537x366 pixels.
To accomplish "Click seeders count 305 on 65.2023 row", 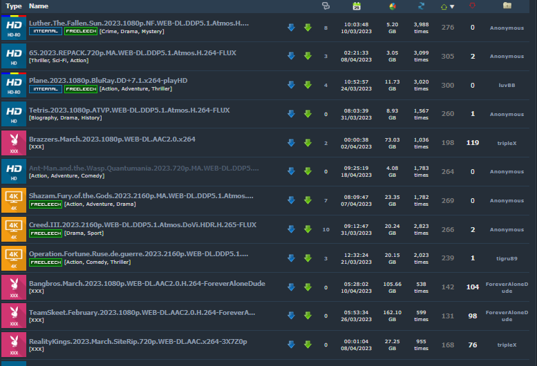I will pyautogui.click(x=448, y=56).
